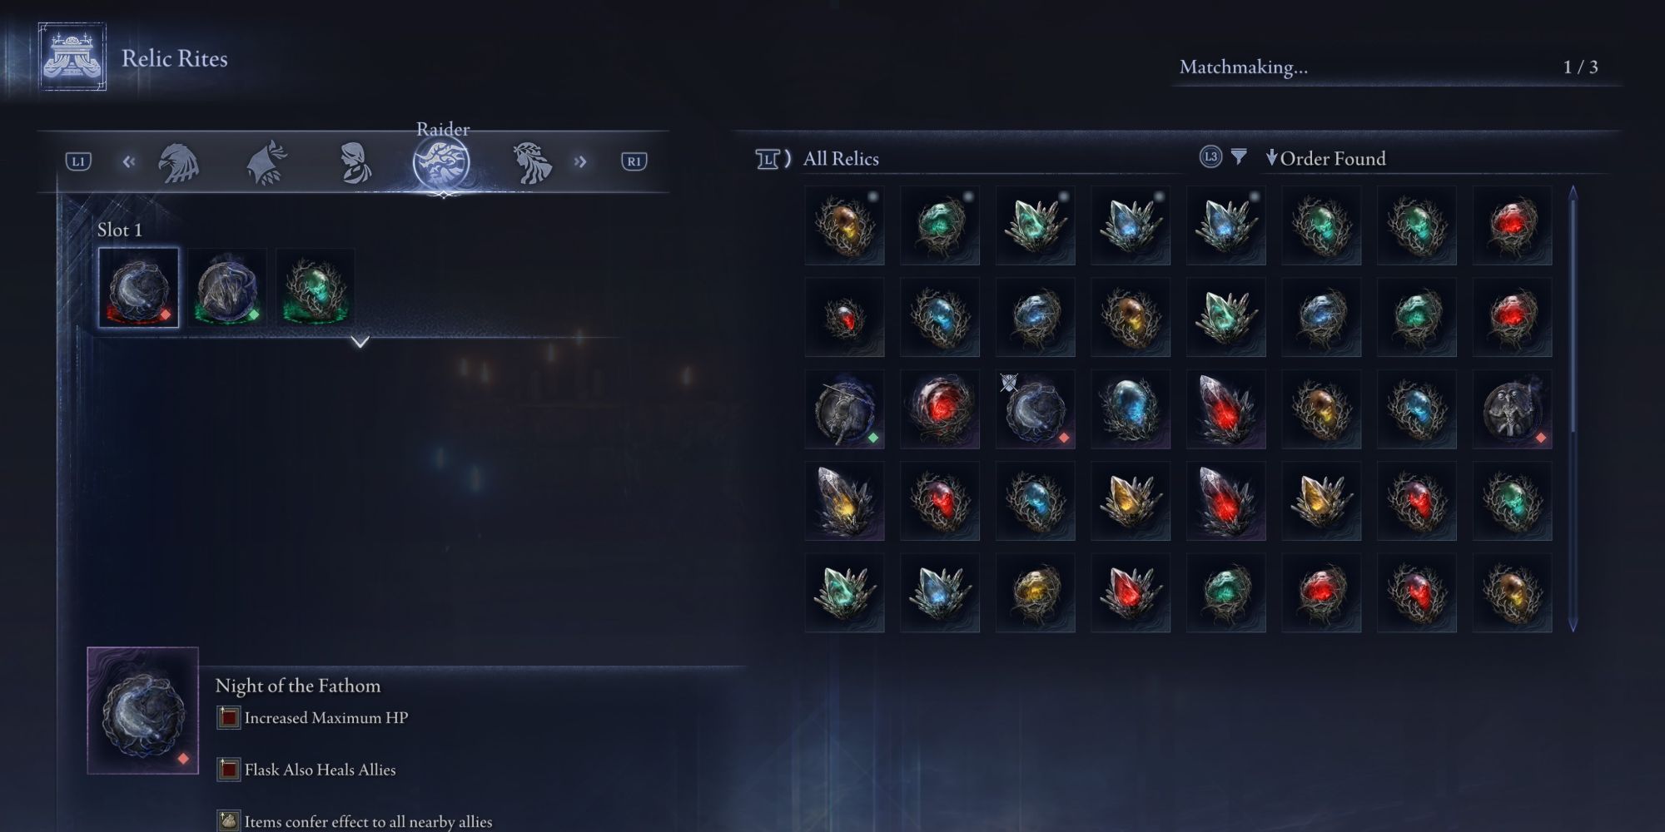Image resolution: width=1665 pixels, height=832 pixels.
Task: Click the L1 shoulder button tab
Action: tap(78, 161)
